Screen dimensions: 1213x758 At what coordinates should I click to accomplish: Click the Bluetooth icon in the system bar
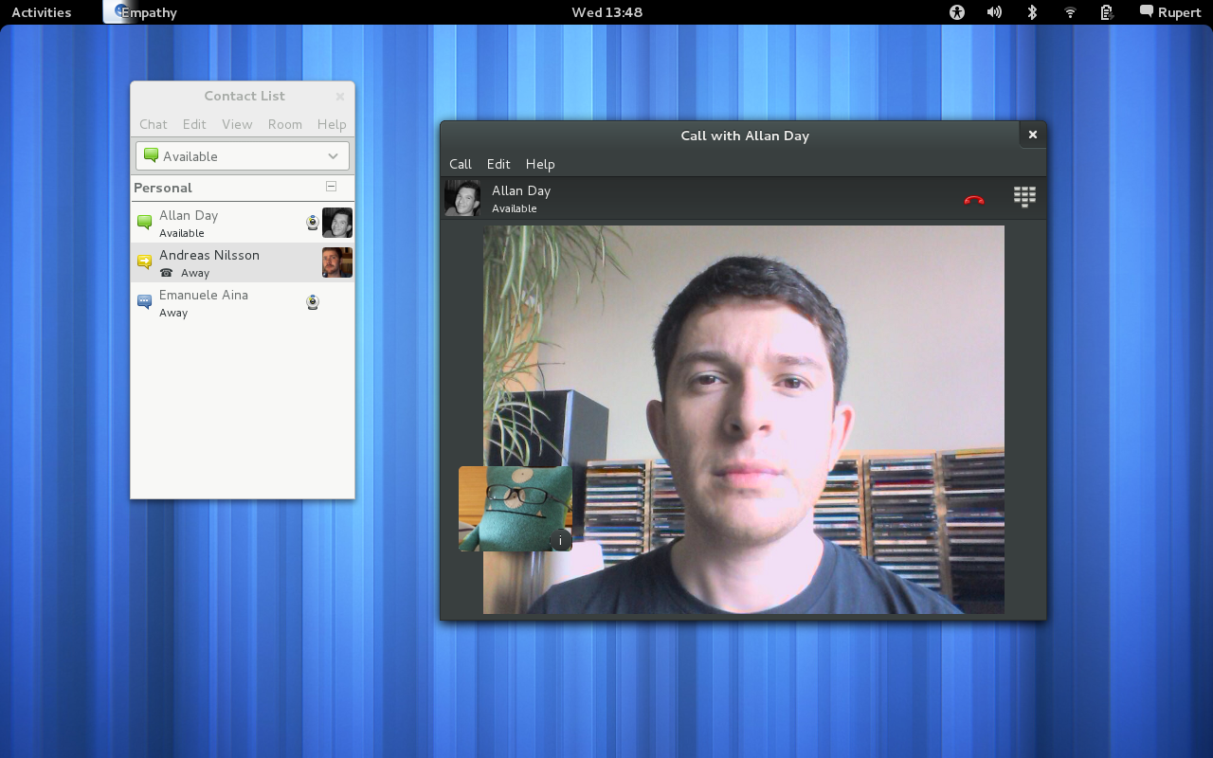click(1031, 12)
